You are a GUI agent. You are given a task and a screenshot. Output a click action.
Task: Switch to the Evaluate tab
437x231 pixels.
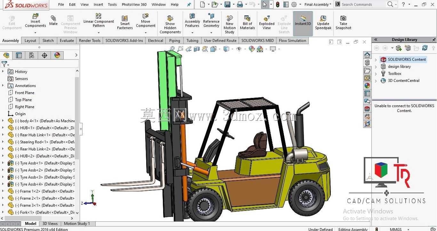point(67,41)
